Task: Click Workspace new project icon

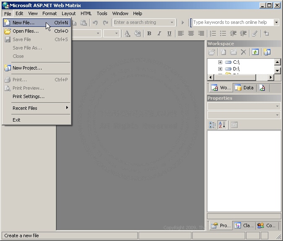Action: coord(267,52)
